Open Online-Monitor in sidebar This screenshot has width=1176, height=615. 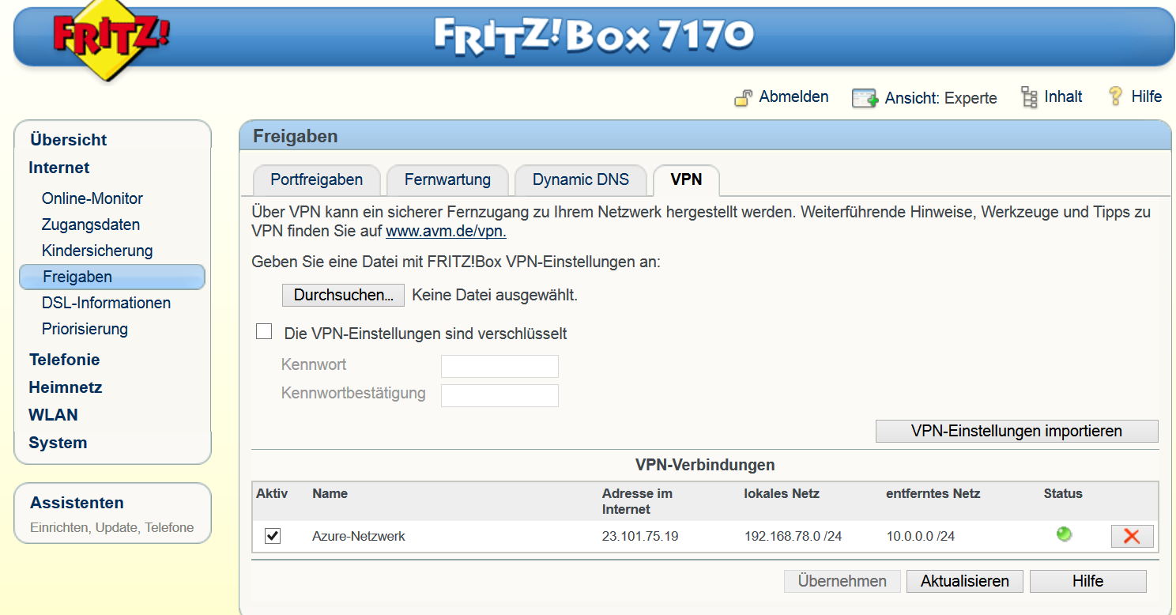pos(92,198)
